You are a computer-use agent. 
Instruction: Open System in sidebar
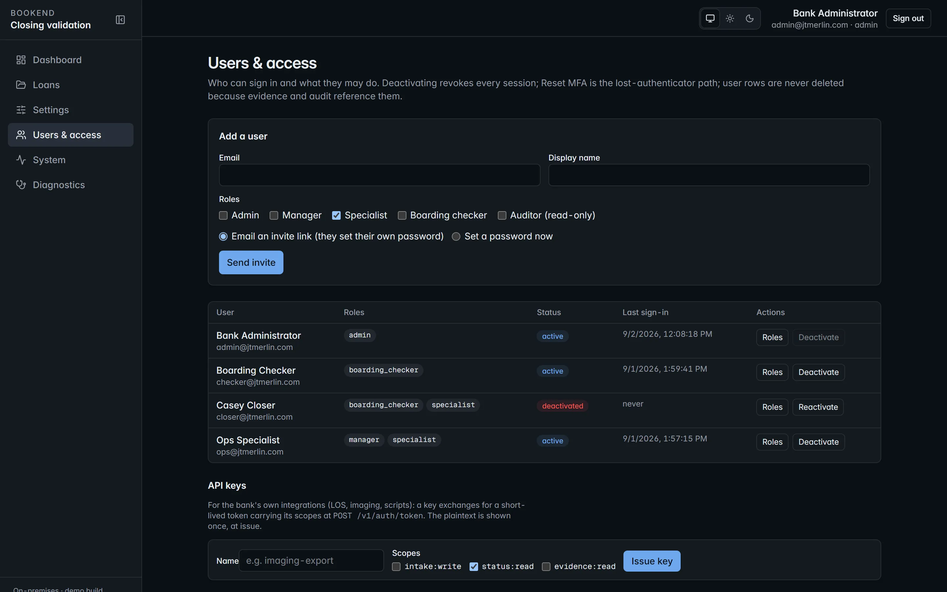(x=70, y=160)
